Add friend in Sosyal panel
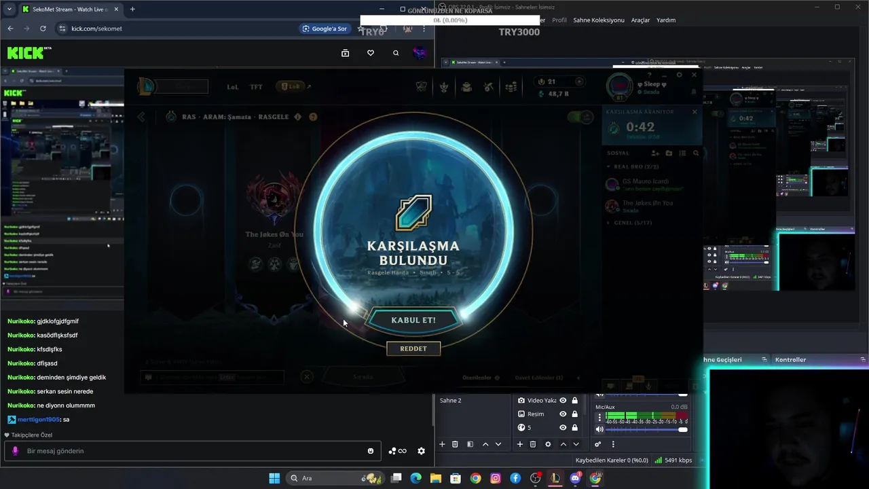The image size is (869, 489). tap(655, 153)
